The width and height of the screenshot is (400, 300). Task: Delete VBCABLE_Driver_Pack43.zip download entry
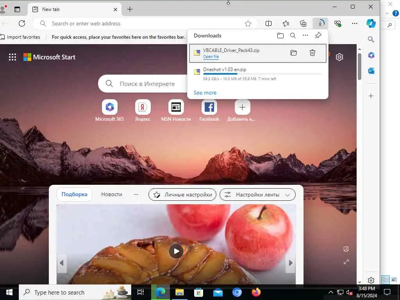pos(312,53)
